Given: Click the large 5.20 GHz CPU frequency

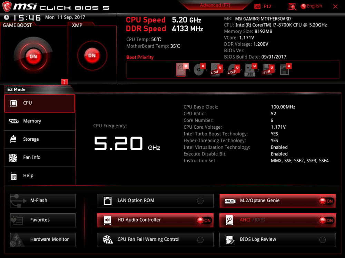Looking at the screenshot, I should (x=127, y=144).
